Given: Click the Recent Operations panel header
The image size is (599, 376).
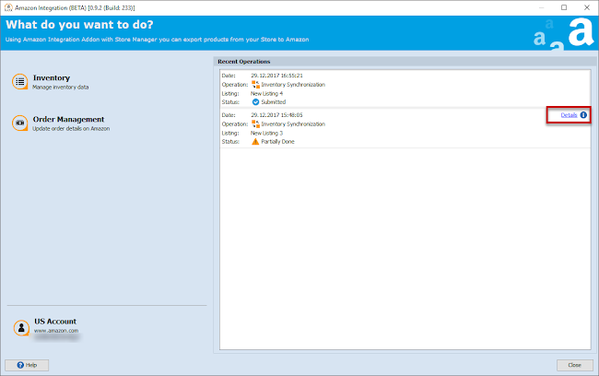Looking at the screenshot, I should [405, 62].
